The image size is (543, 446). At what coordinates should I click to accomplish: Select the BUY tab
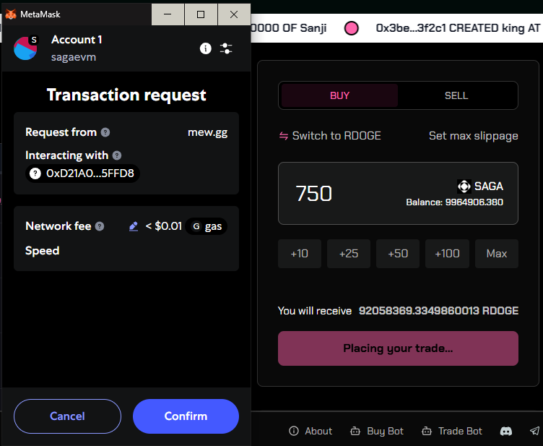pos(339,95)
